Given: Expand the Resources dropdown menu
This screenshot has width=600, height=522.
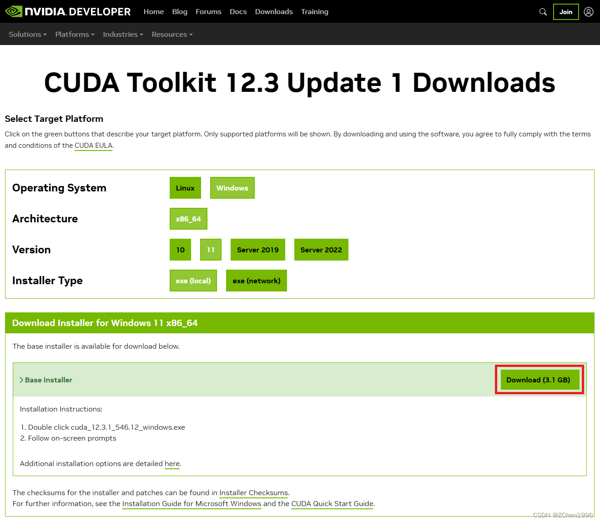Looking at the screenshot, I should tap(172, 35).
